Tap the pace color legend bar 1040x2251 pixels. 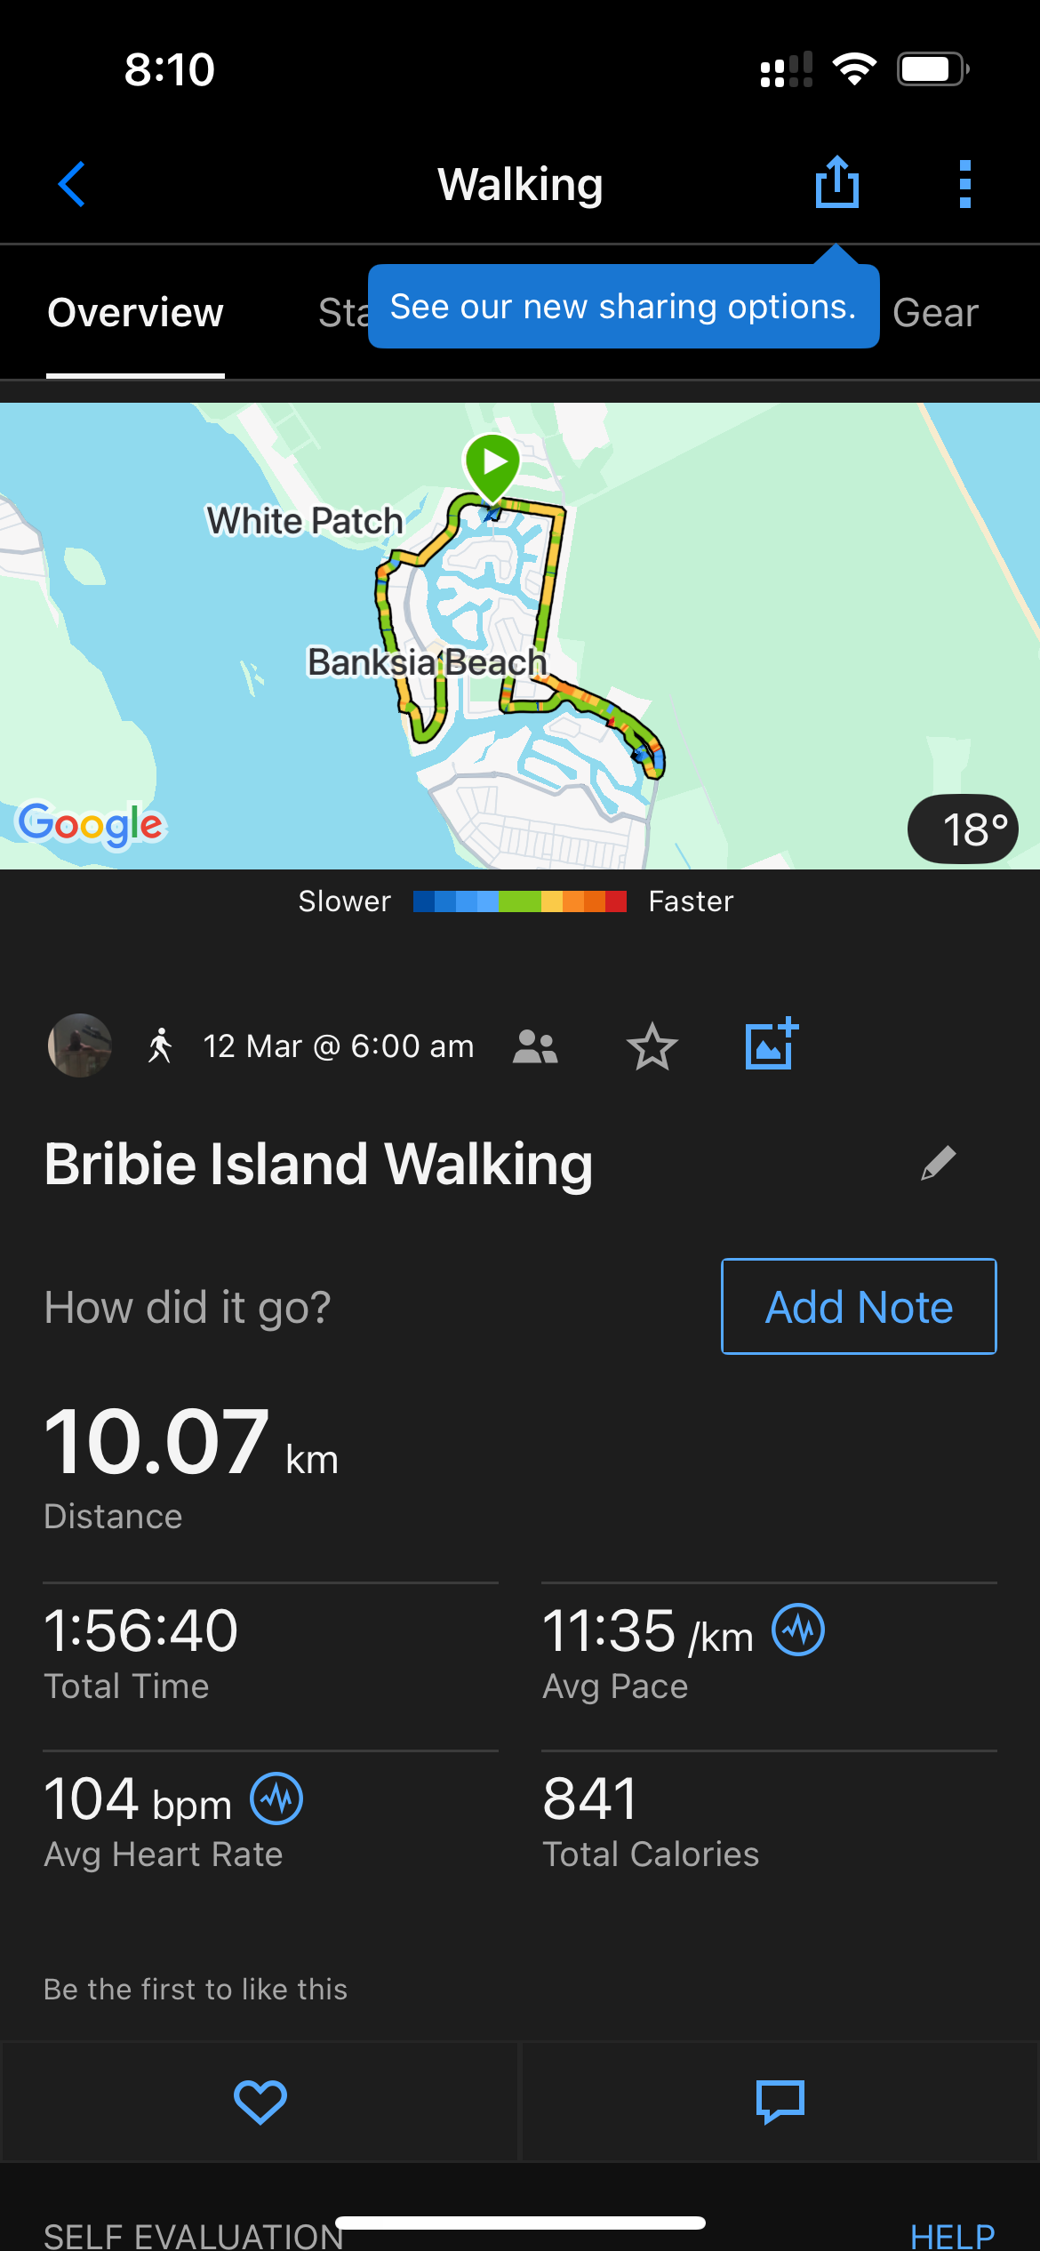520,901
